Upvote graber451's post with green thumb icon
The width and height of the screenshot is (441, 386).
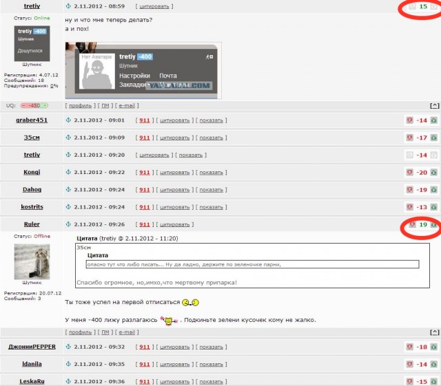coord(434,120)
